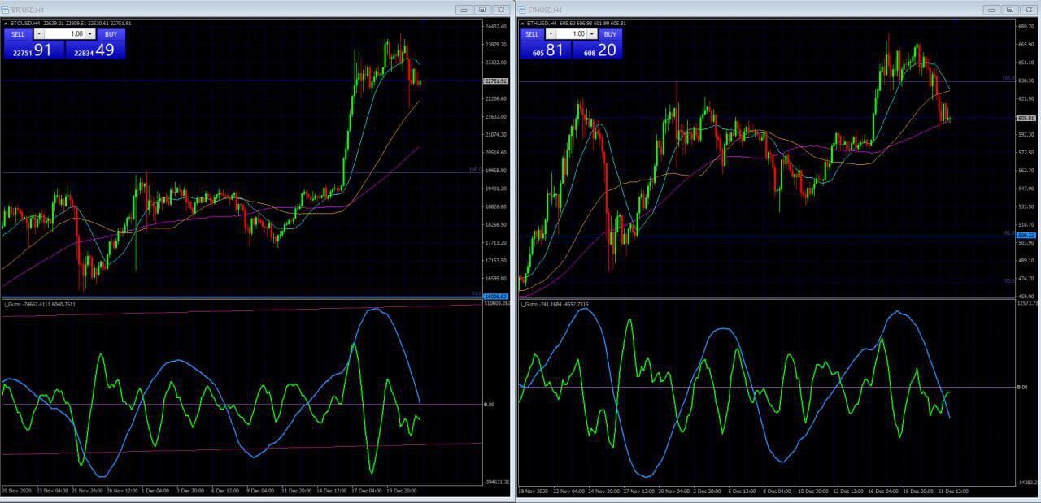1041x503 pixels.
Task: Decrease BTCUSD trade volume with down arrow
Action: (x=38, y=34)
